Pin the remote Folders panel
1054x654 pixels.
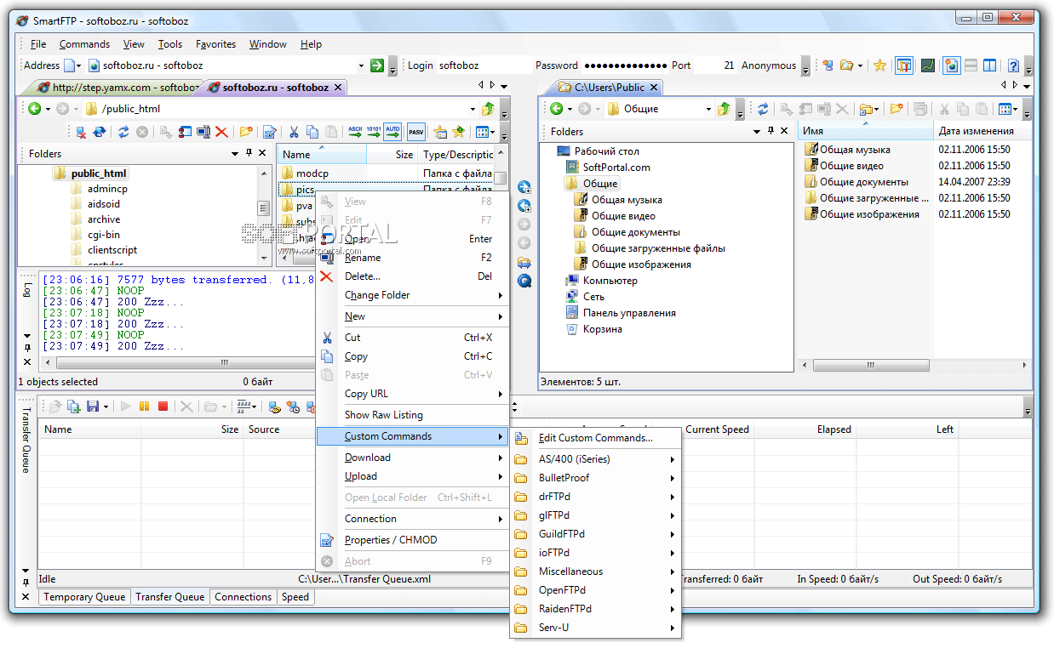tap(249, 154)
